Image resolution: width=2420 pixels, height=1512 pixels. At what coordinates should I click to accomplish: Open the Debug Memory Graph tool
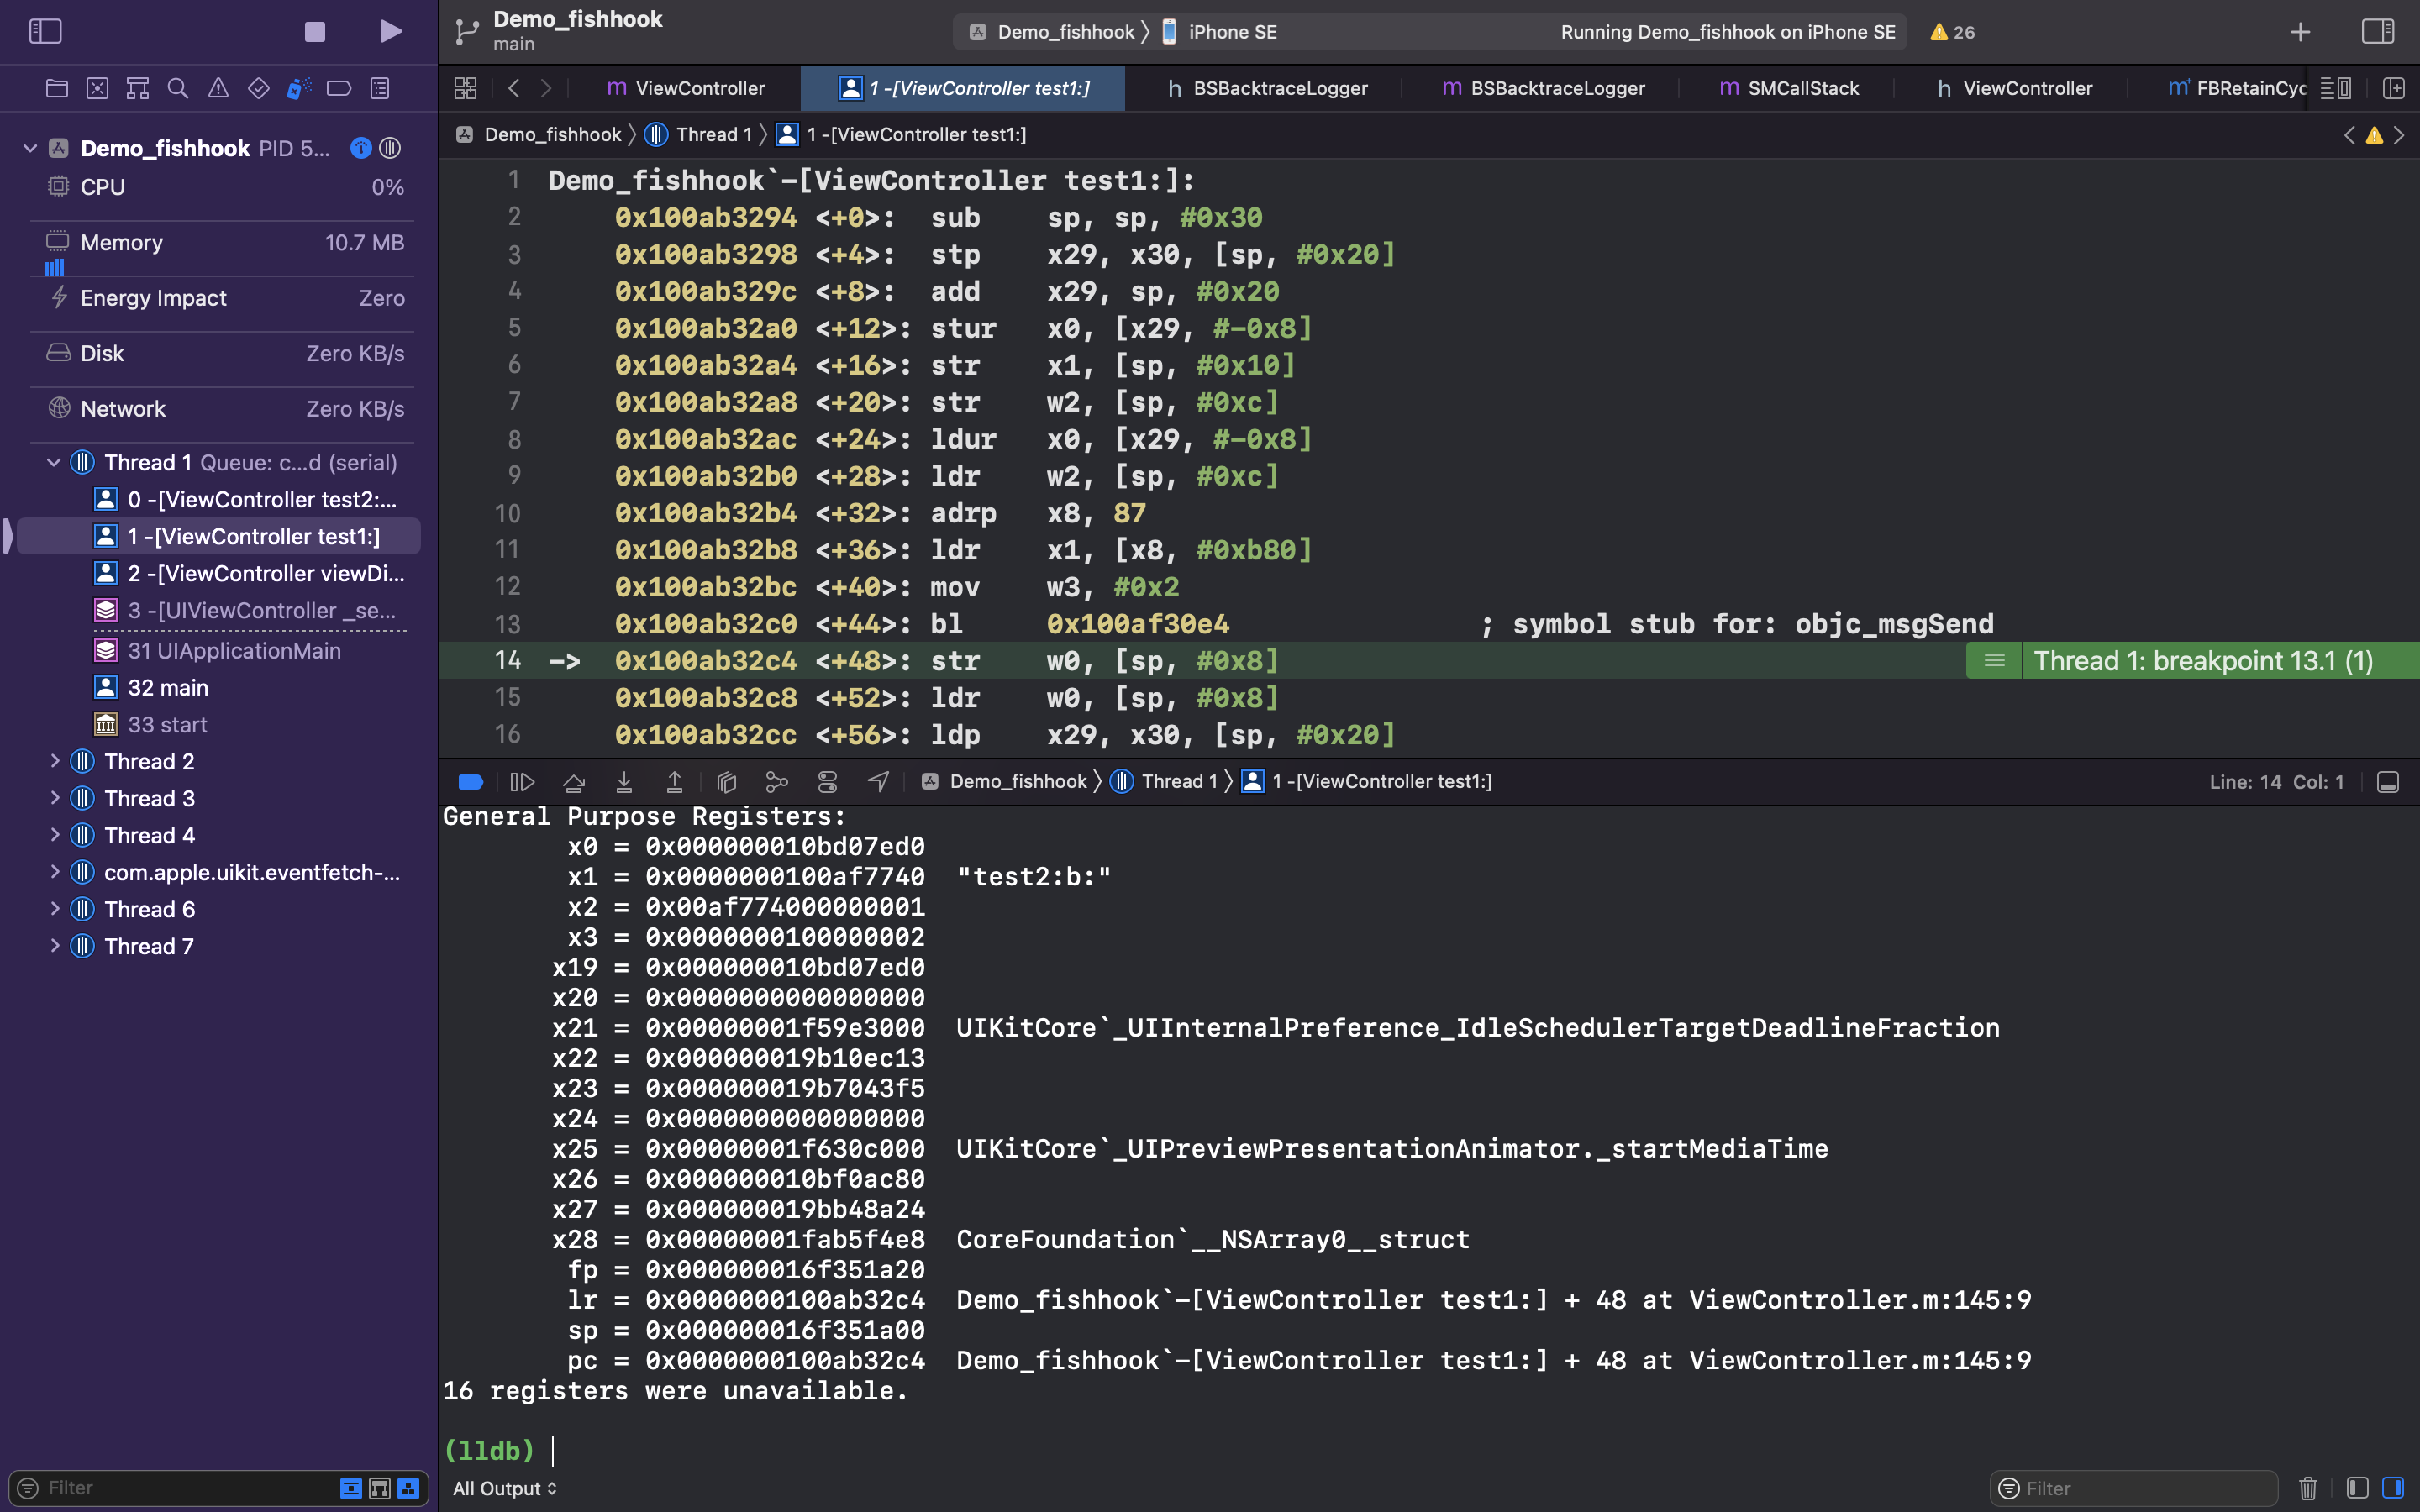777,782
